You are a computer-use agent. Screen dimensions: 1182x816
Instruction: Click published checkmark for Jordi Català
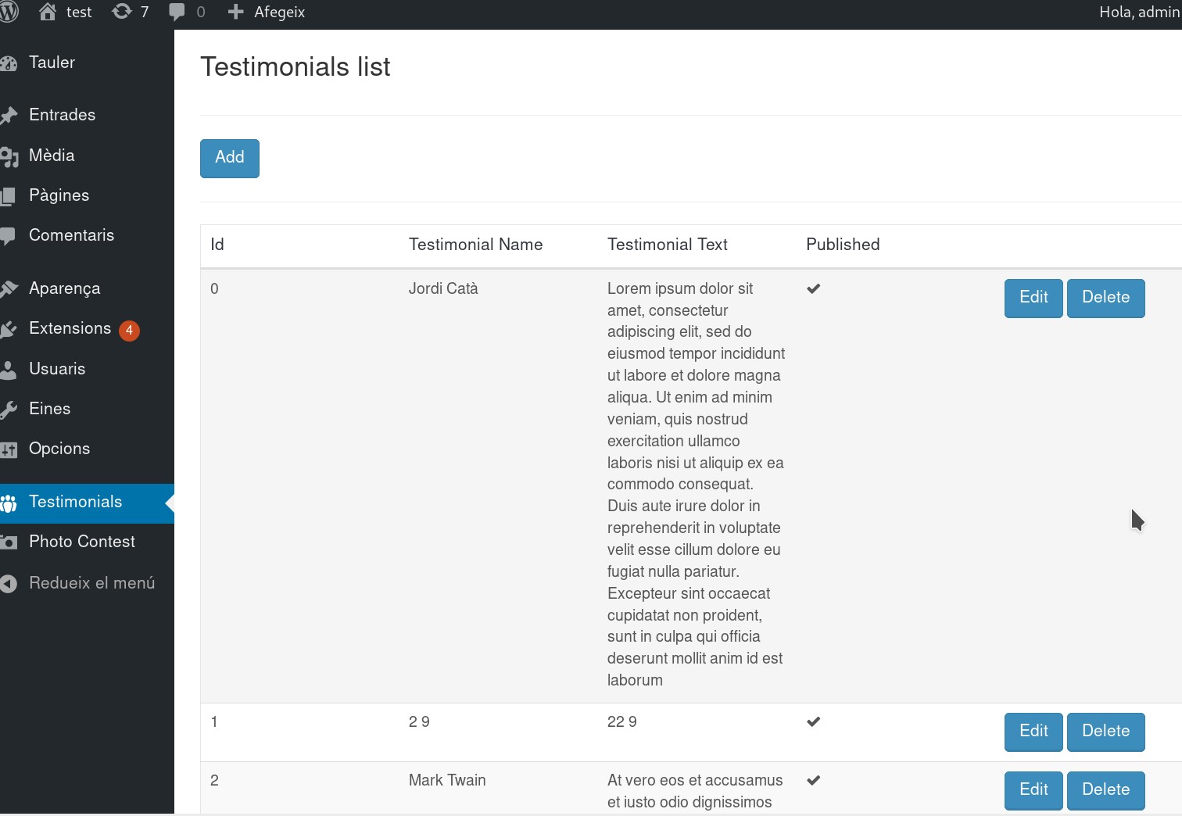[x=814, y=288]
